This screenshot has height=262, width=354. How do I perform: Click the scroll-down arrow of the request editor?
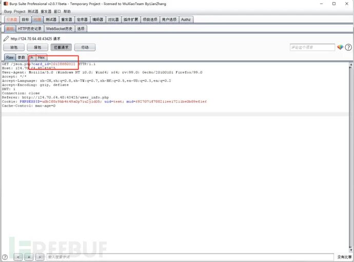[351, 250]
